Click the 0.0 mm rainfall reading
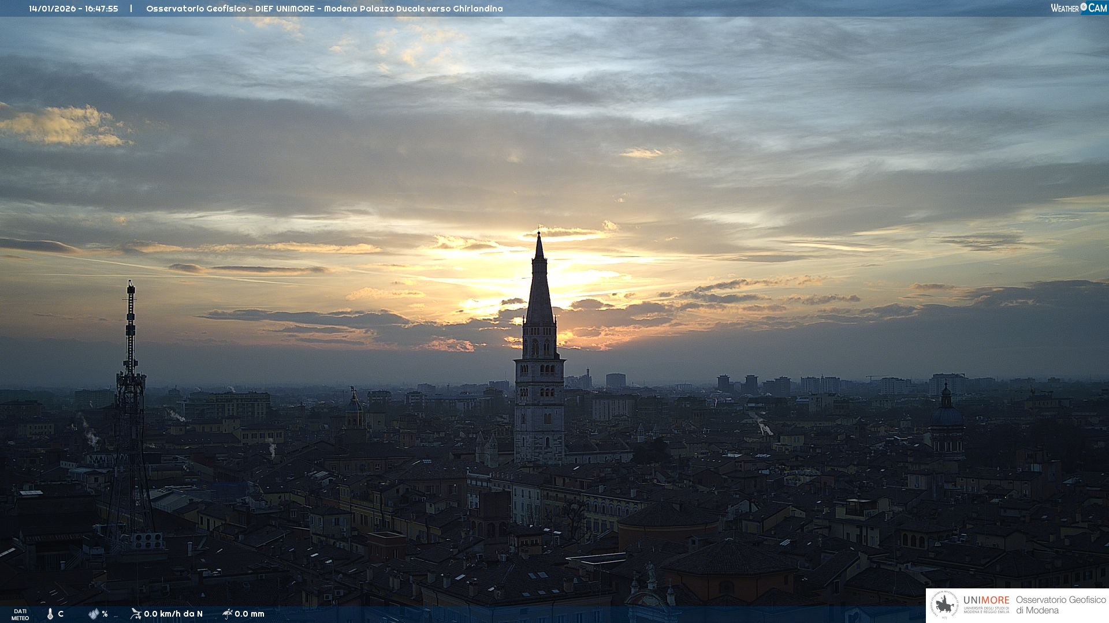The width and height of the screenshot is (1109, 623). (x=250, y=614)
